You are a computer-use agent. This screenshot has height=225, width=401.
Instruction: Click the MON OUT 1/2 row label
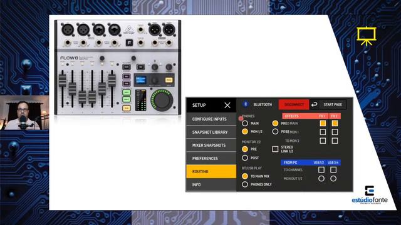pos(293,179)
